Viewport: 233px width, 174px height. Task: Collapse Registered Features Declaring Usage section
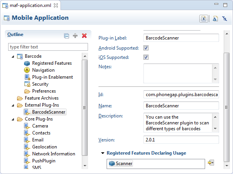click(102, 153)
